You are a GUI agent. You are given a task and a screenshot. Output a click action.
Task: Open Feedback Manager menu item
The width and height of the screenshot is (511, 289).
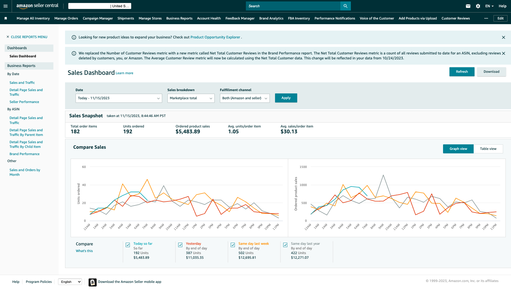(x=240, y=18)
